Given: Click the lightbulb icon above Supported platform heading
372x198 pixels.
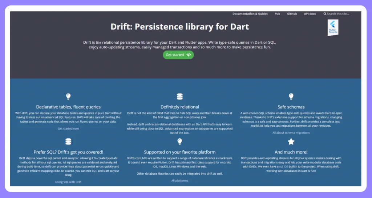Looking at the screenshot, I should 179,142.
